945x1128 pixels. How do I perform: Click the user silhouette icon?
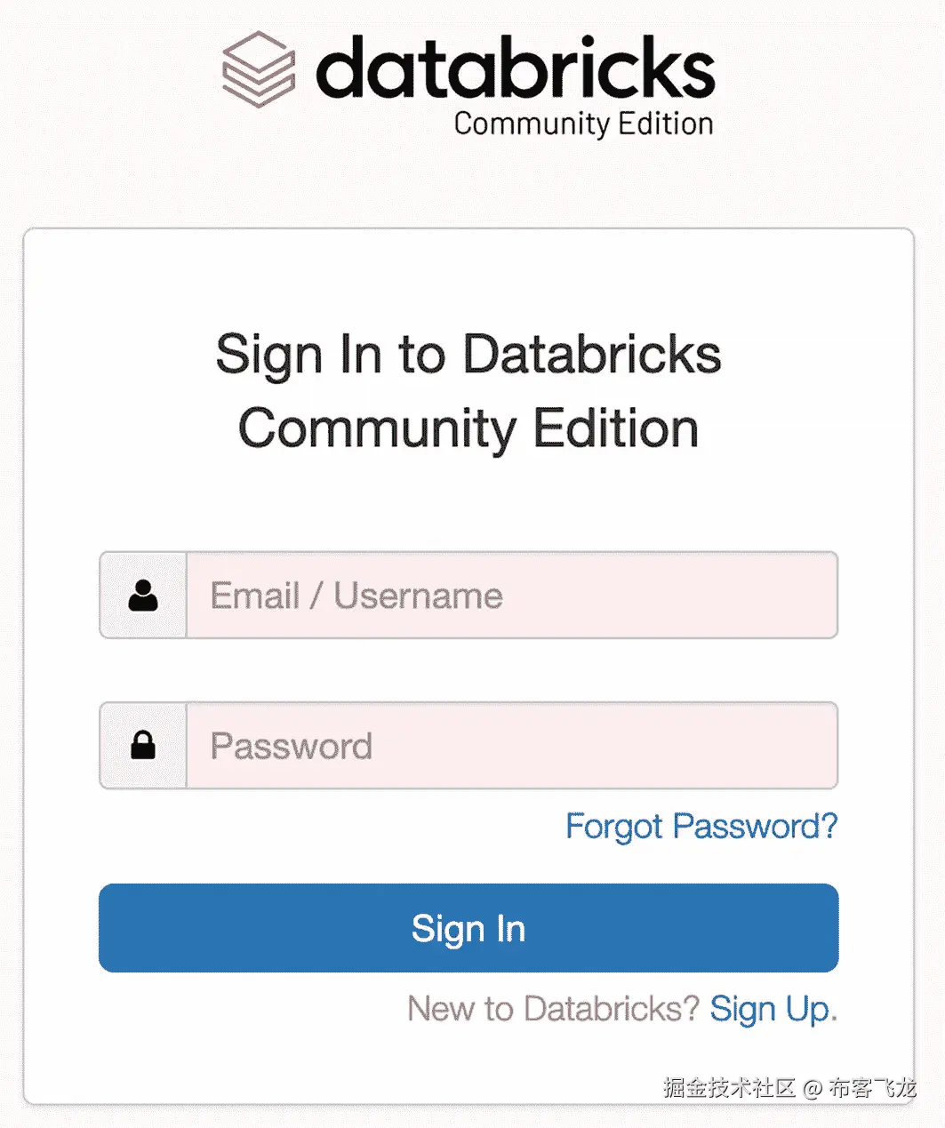[x=143, y=596]
